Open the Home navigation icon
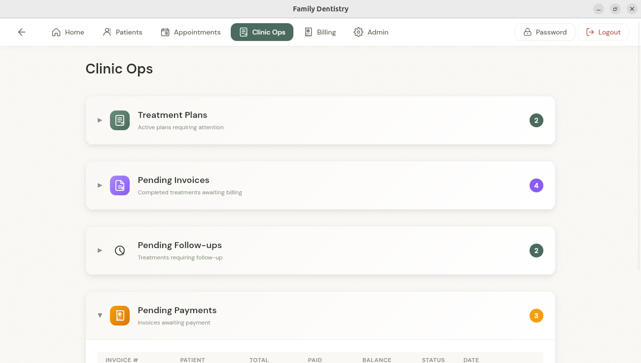This screenshot has width=641, height=363. [x=56, y=32]
